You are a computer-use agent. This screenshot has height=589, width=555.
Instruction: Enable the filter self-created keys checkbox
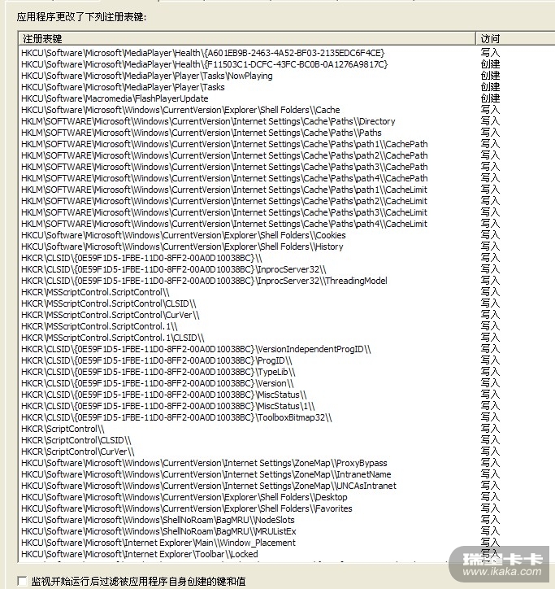tap(22, 581)
